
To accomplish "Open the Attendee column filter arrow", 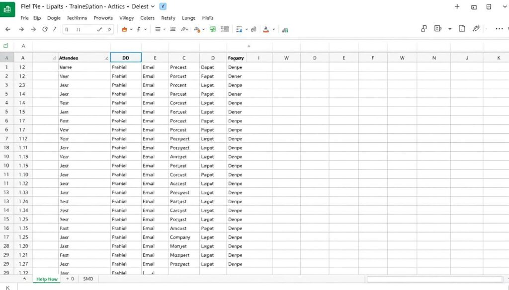I will click(106, 58).
